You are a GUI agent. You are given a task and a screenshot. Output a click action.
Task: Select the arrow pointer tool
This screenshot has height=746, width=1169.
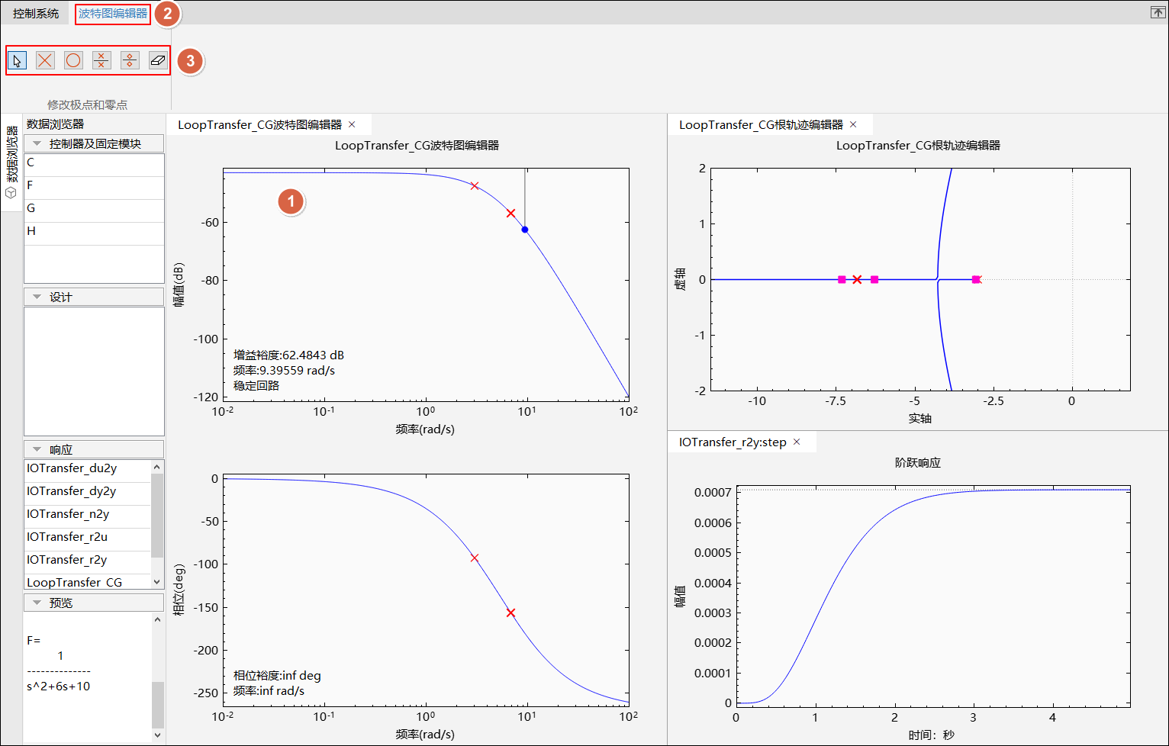pyautogui.click(x=17, y=60)
